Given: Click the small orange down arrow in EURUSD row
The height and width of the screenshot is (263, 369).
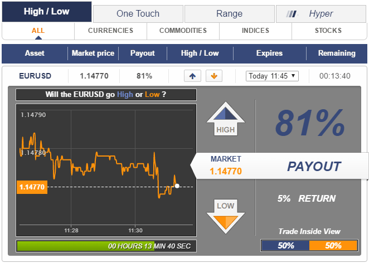Looking at the screenshot, I should tap(214, 76).
